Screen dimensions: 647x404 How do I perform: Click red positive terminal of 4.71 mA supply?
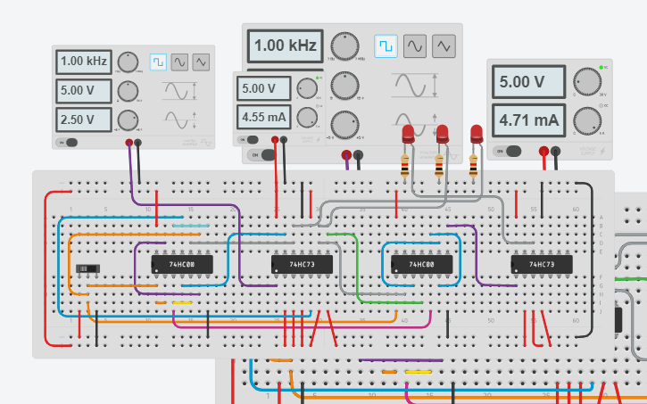click(543, 153)
